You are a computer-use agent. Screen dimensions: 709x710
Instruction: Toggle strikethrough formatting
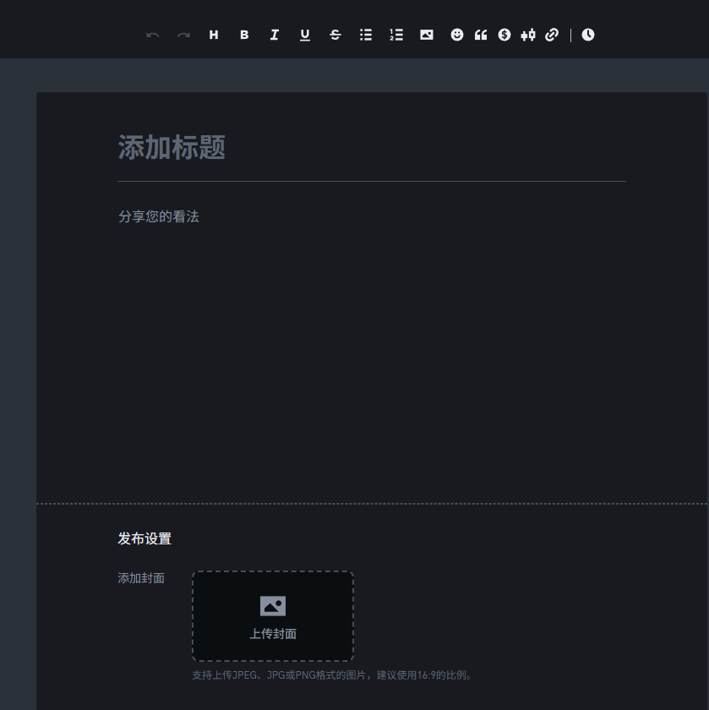pyautogui.click(x=335, y=35)
